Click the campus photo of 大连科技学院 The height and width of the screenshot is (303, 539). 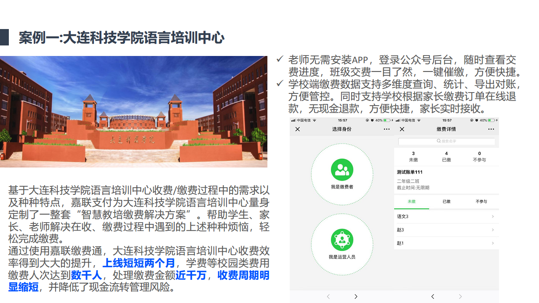(x=133, y=112)
